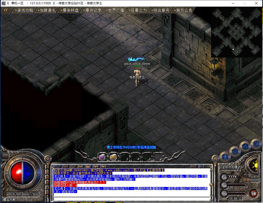263x203 pixels.
Task: Minimize the game window
Action: pos(233,3)
